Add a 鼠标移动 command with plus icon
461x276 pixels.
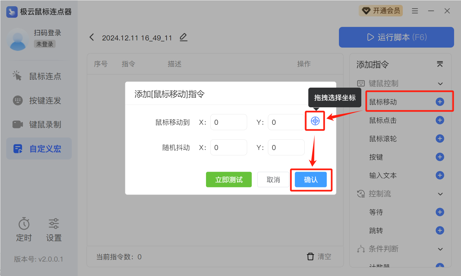(x=440, y=102)
